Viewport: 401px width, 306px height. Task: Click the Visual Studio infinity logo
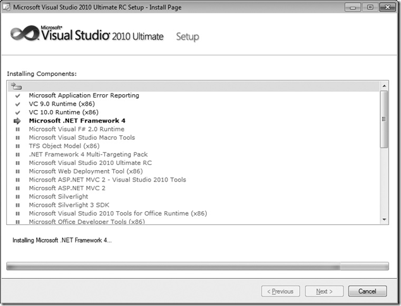point(25,33)
